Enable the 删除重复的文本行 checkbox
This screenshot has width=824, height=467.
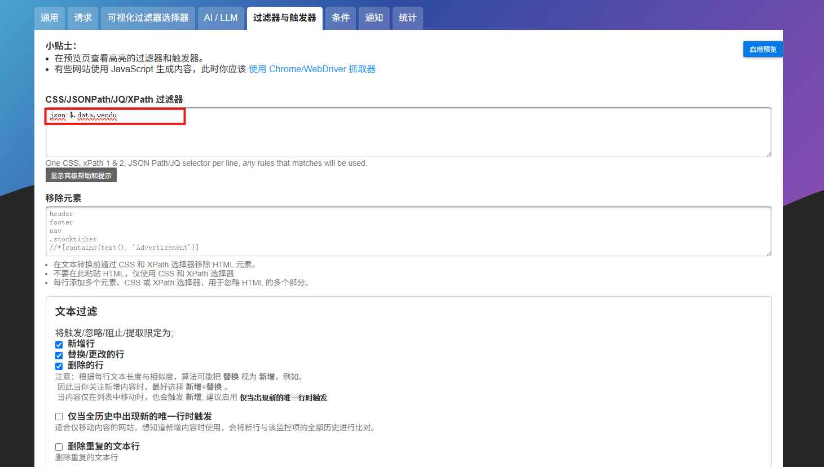(59, 447)
